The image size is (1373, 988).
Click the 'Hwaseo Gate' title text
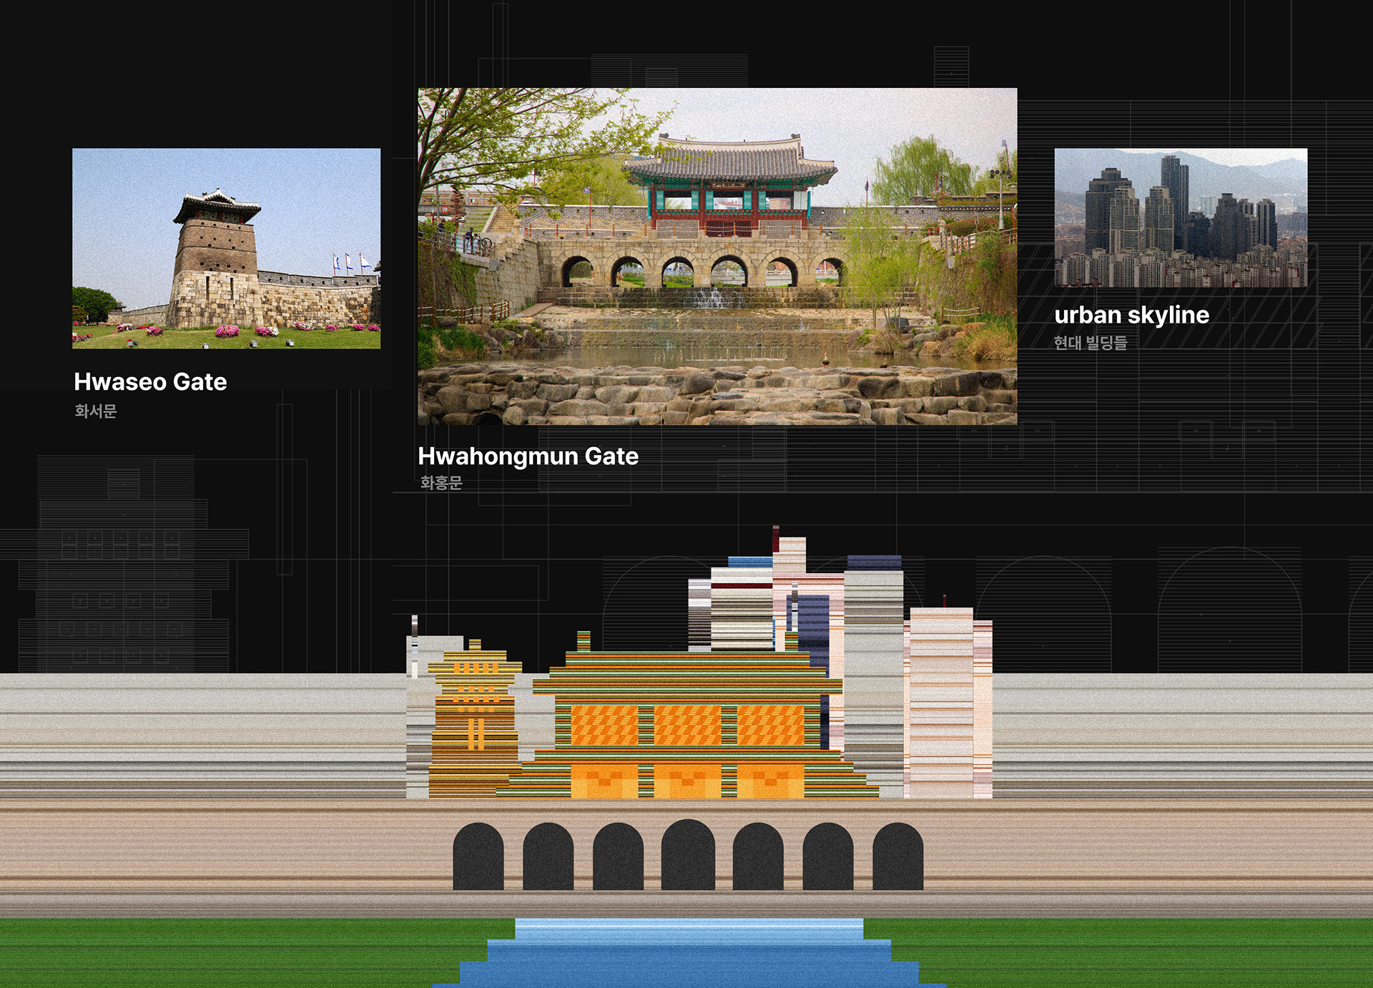(150, 382)
